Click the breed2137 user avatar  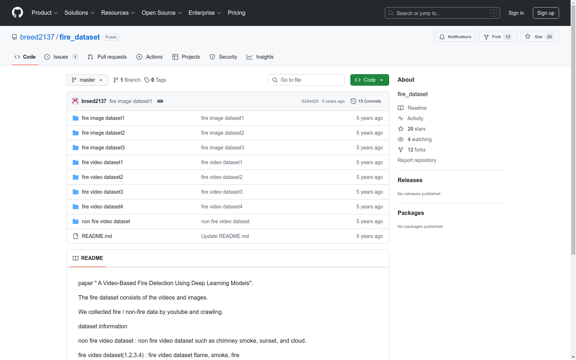[75, 101]
